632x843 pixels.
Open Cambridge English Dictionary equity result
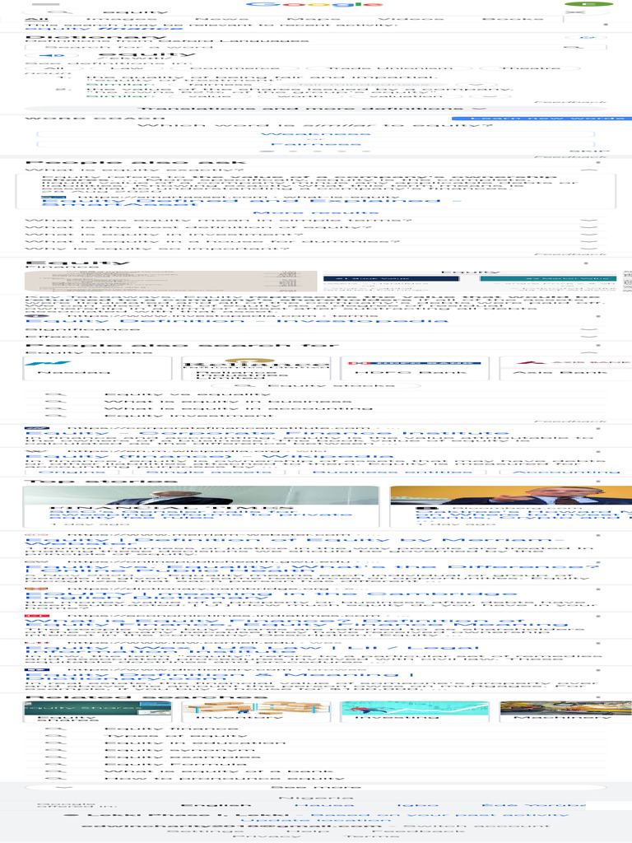pos(272,595)
